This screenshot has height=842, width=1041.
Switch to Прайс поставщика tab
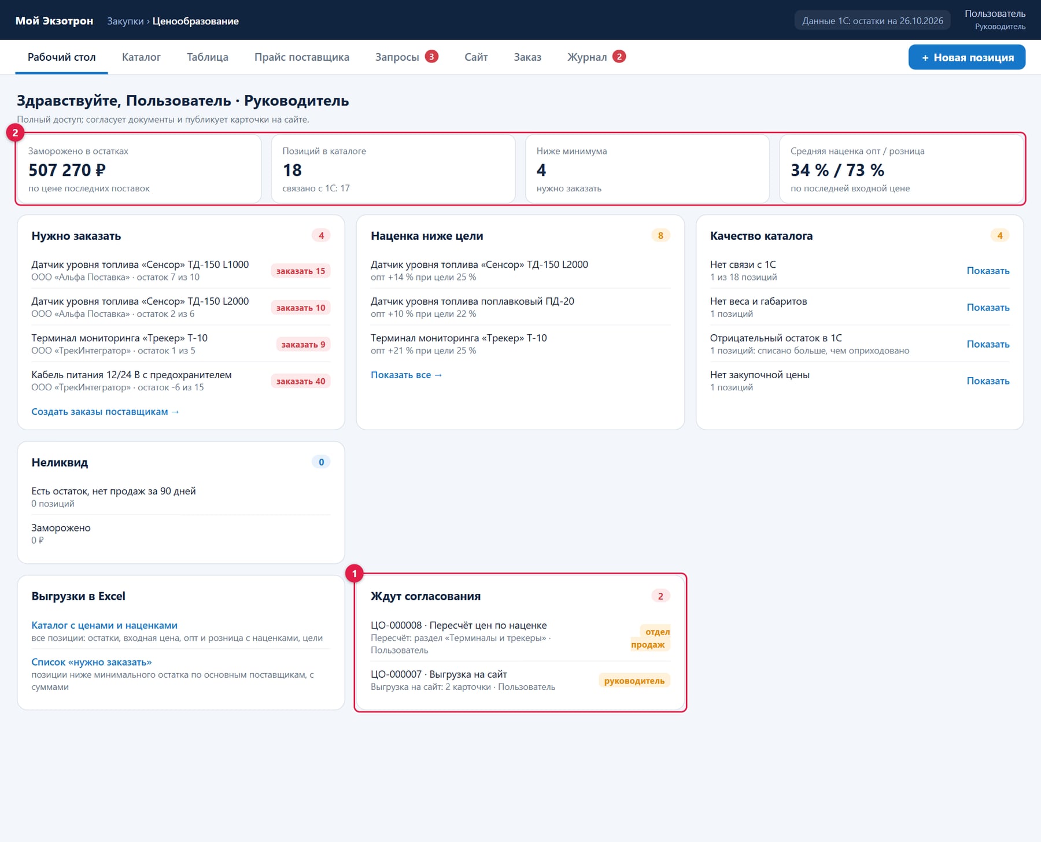click(302, 57)
